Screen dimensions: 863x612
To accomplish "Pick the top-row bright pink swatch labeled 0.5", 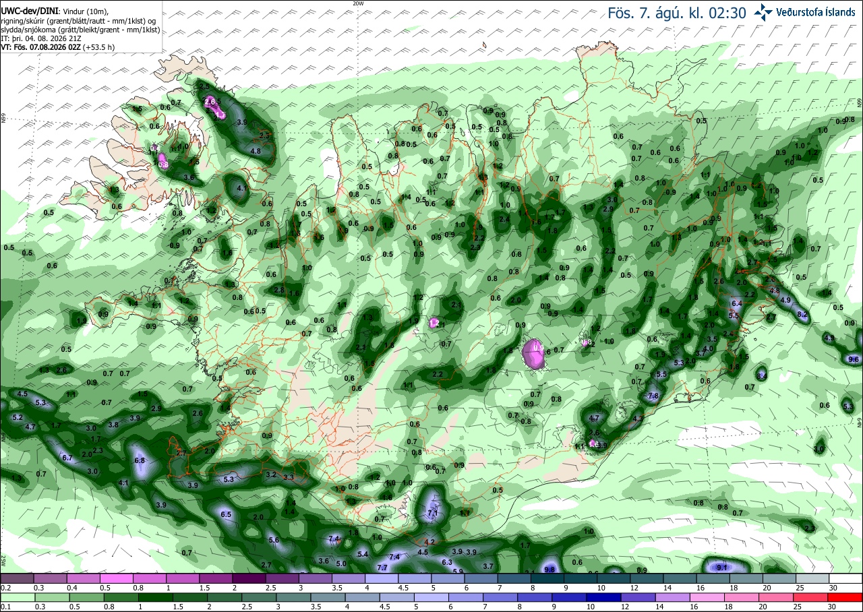I will point(116,578).
